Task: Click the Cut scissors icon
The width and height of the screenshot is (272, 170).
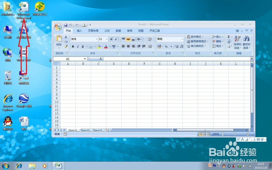Action: tap(66, 37)
